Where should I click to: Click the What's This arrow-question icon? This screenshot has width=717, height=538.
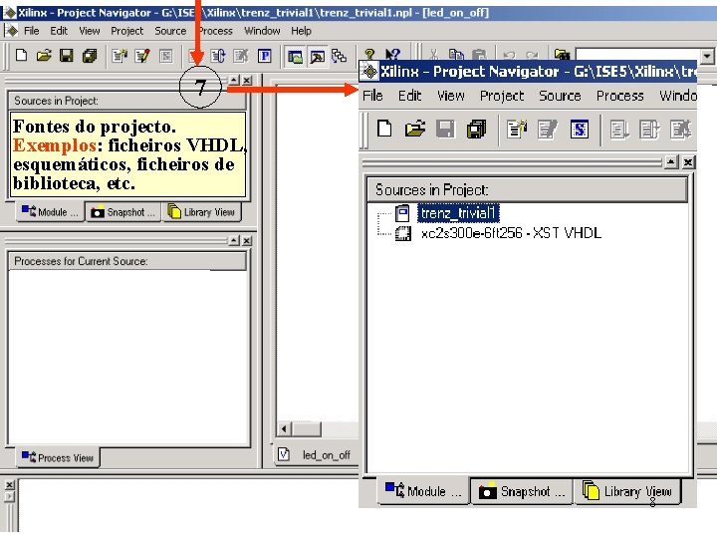pyautogui.click(x=392, y=54)
